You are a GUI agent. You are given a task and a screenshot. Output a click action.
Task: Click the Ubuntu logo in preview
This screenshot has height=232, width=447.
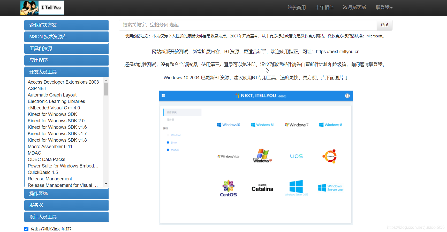(330, 156)
